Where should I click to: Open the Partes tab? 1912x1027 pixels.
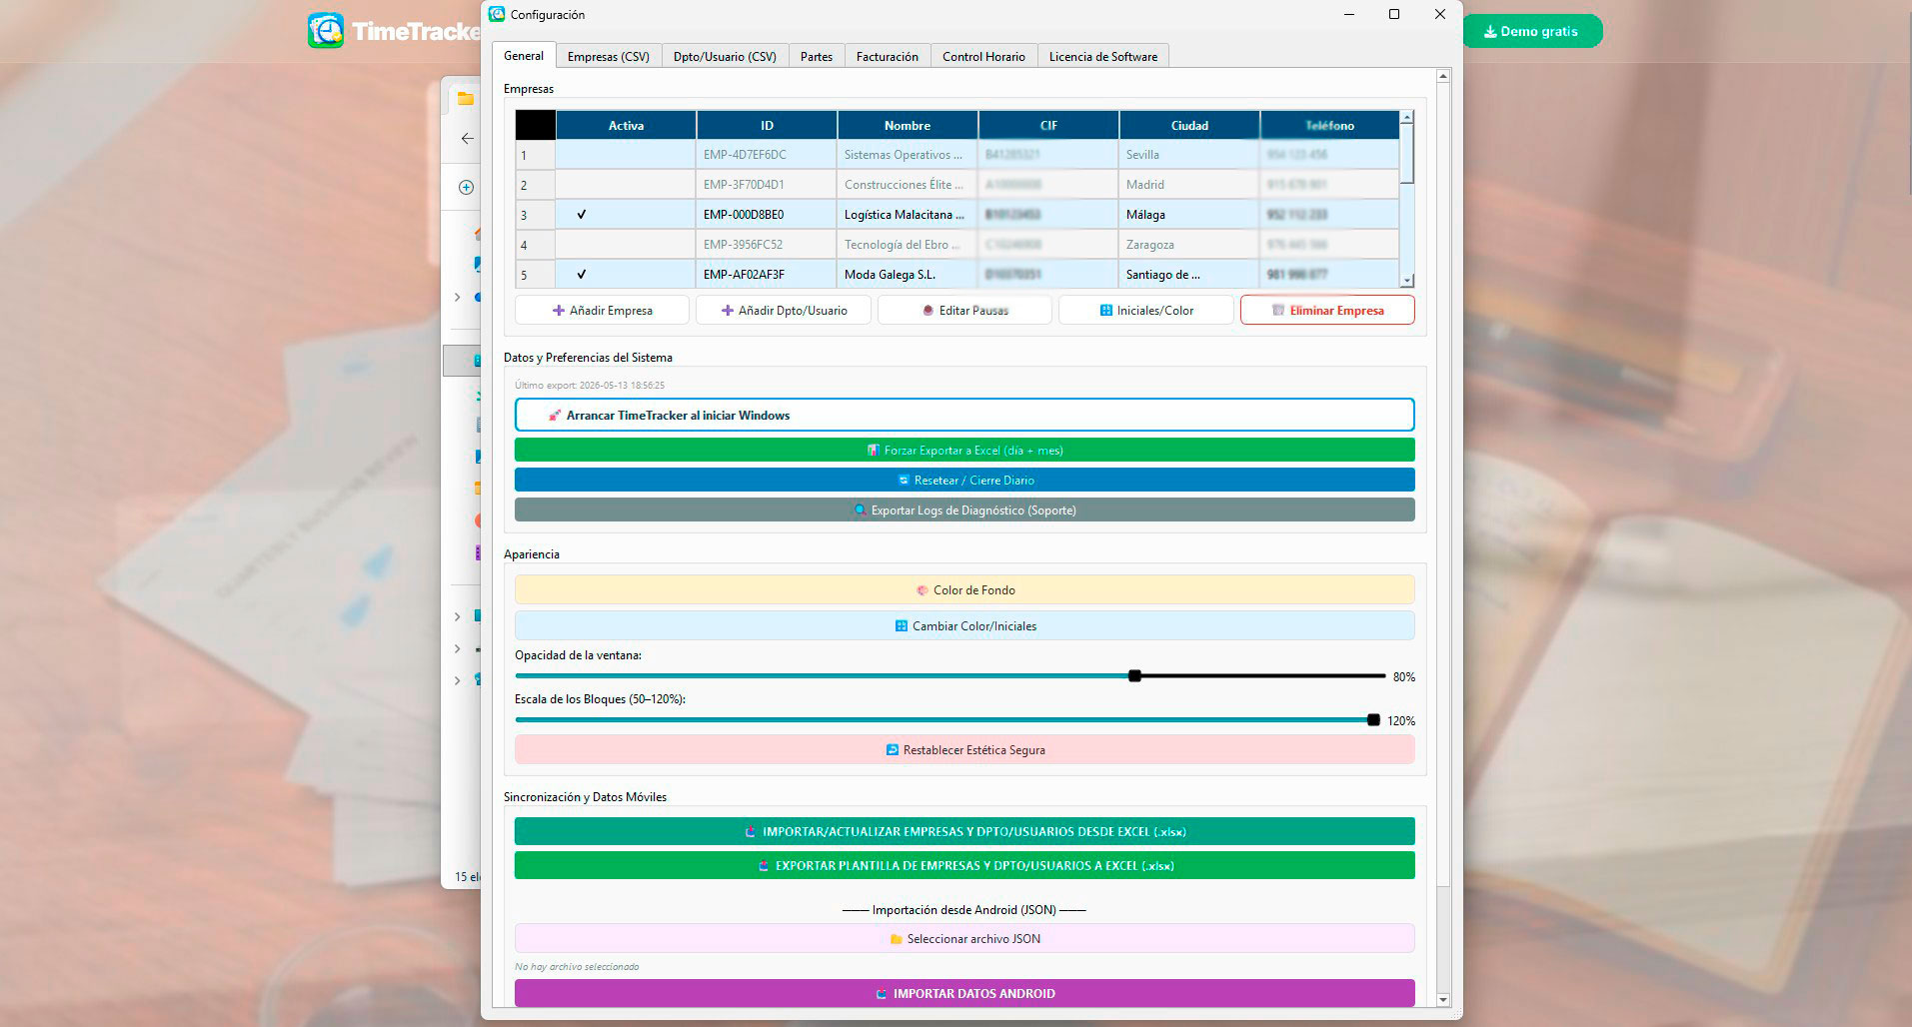tap(817, 57)
